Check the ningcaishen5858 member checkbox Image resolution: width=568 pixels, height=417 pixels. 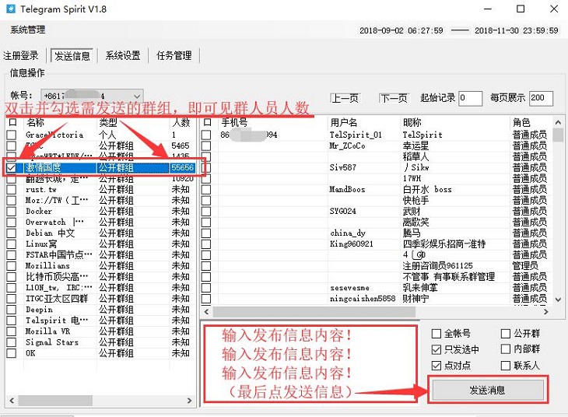point(206,299)
